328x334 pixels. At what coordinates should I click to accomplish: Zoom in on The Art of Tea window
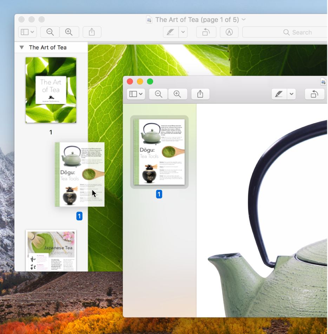[69, 32]
